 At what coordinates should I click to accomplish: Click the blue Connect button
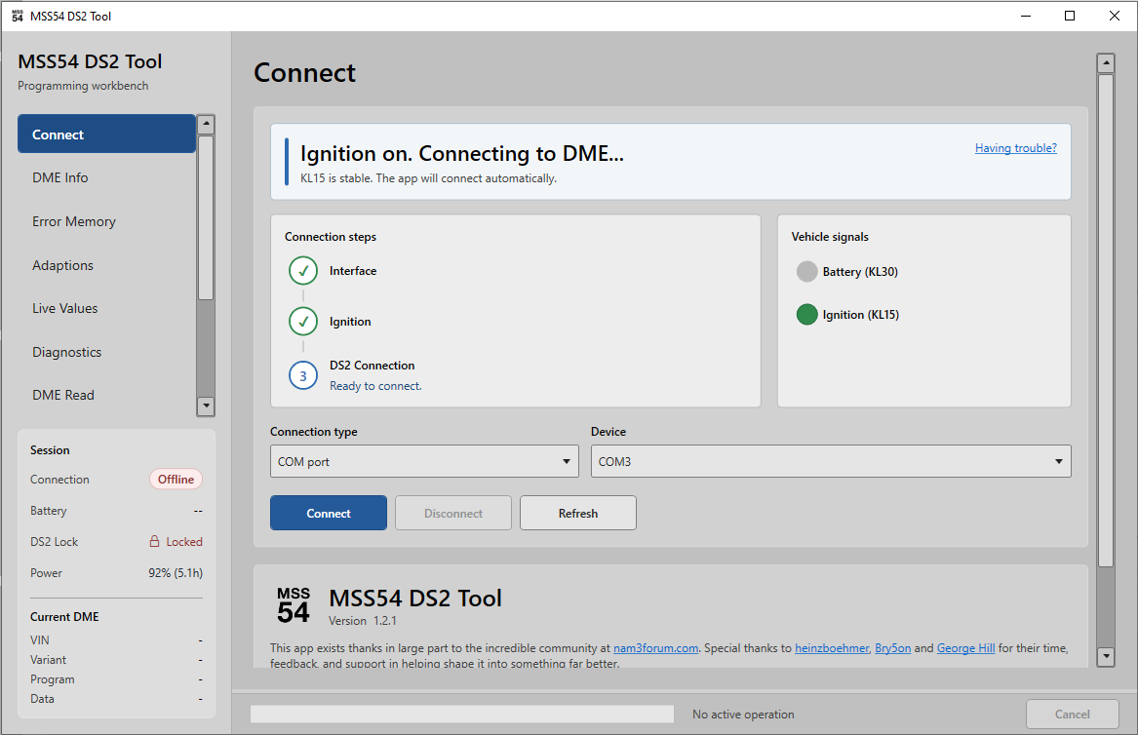pos(329,513)
